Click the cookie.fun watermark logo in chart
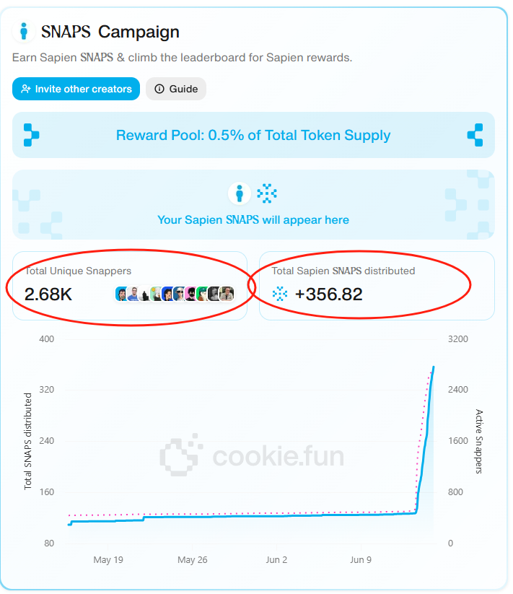 (252, 455)
